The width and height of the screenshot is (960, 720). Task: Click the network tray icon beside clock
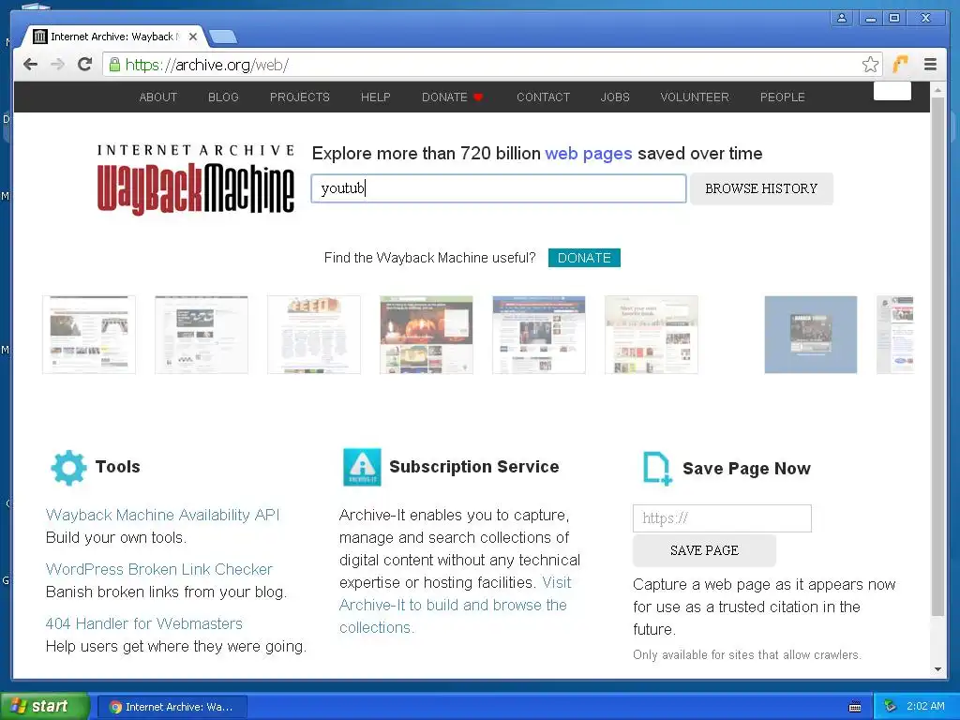pos(891,707)
